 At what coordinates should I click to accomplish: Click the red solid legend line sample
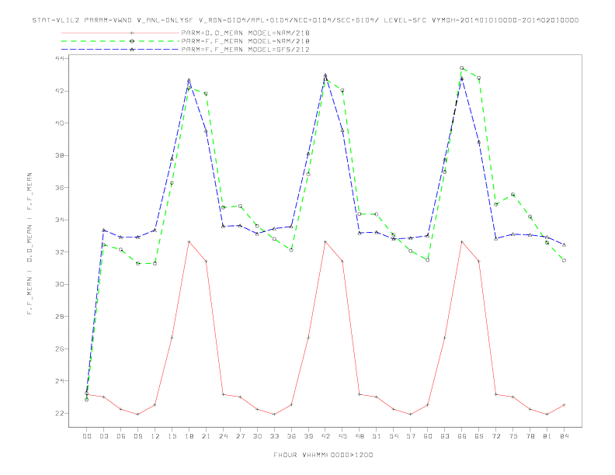[x=120, y=33]
